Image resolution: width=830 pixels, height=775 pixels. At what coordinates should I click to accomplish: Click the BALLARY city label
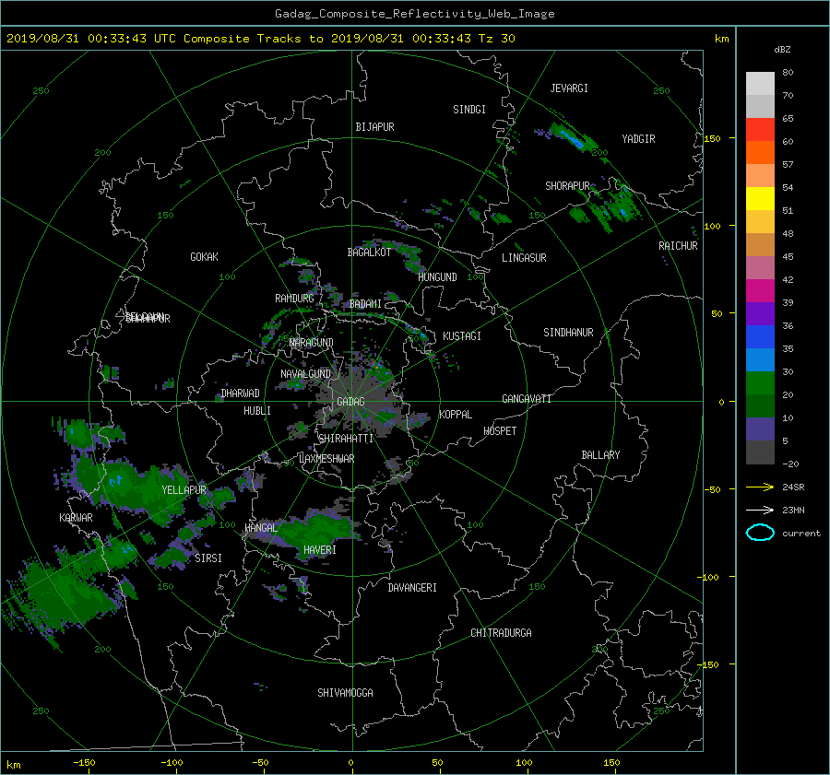click(600, 455)
